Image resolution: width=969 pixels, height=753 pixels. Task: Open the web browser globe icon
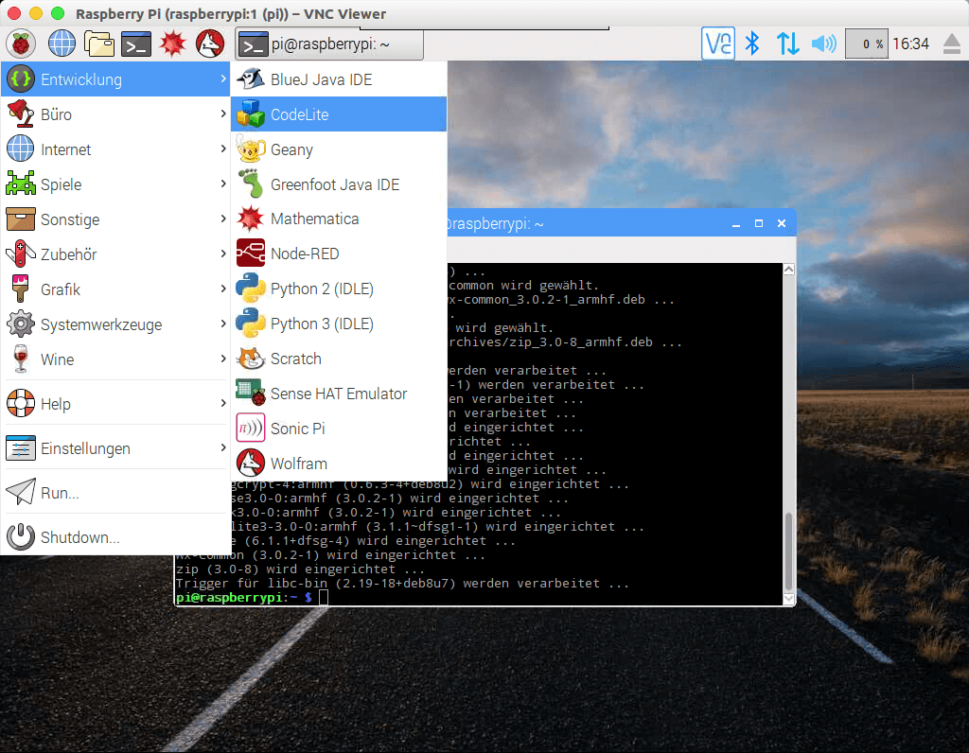tap(62, 44)
